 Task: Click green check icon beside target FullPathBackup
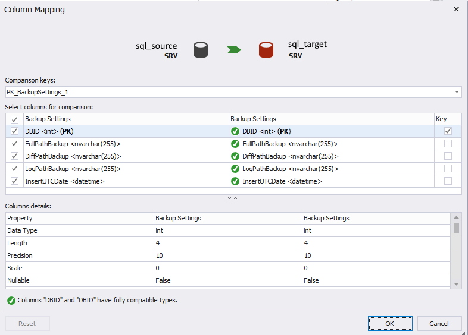pyautogui.click(x=235, y=144)
